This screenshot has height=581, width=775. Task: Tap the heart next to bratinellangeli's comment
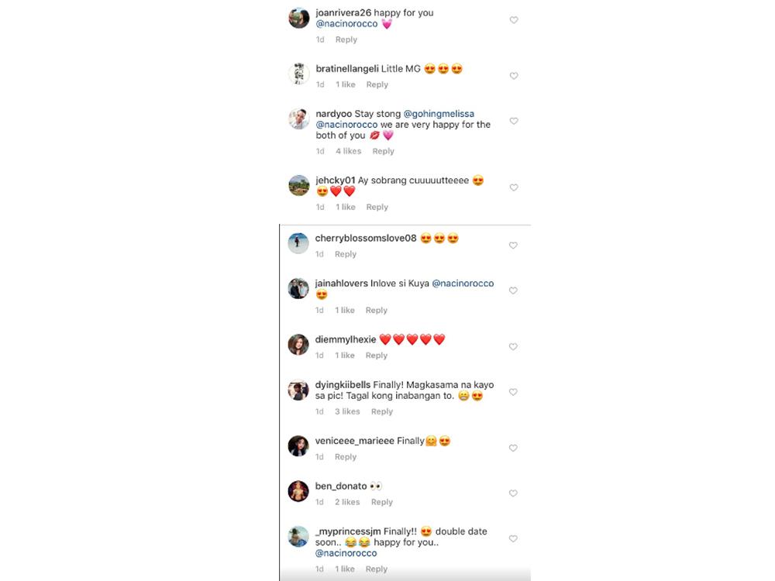tap(514, 76)
